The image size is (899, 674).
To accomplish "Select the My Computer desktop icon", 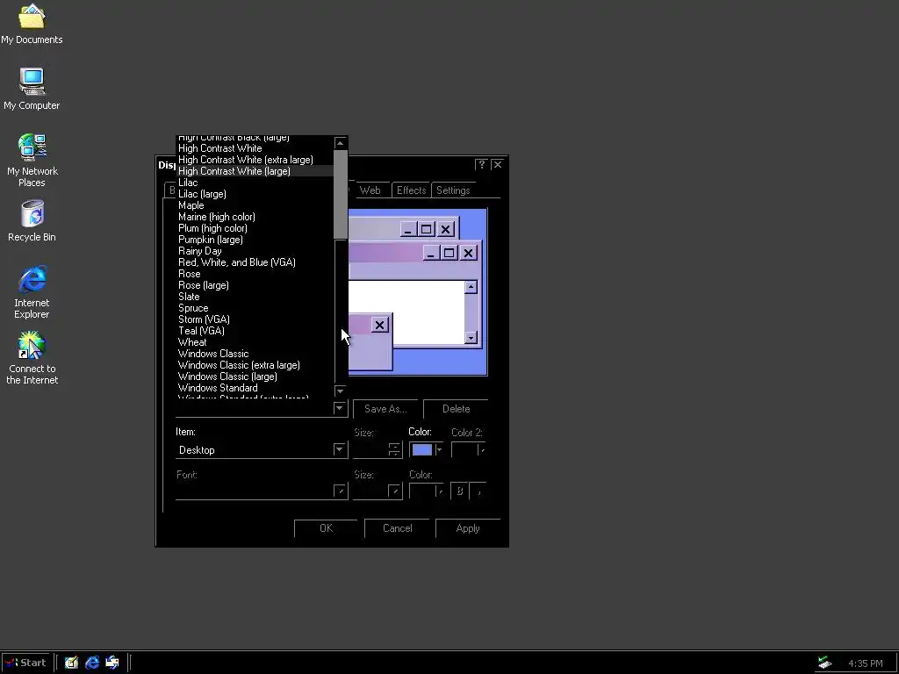I will click(x=32, y=89).
